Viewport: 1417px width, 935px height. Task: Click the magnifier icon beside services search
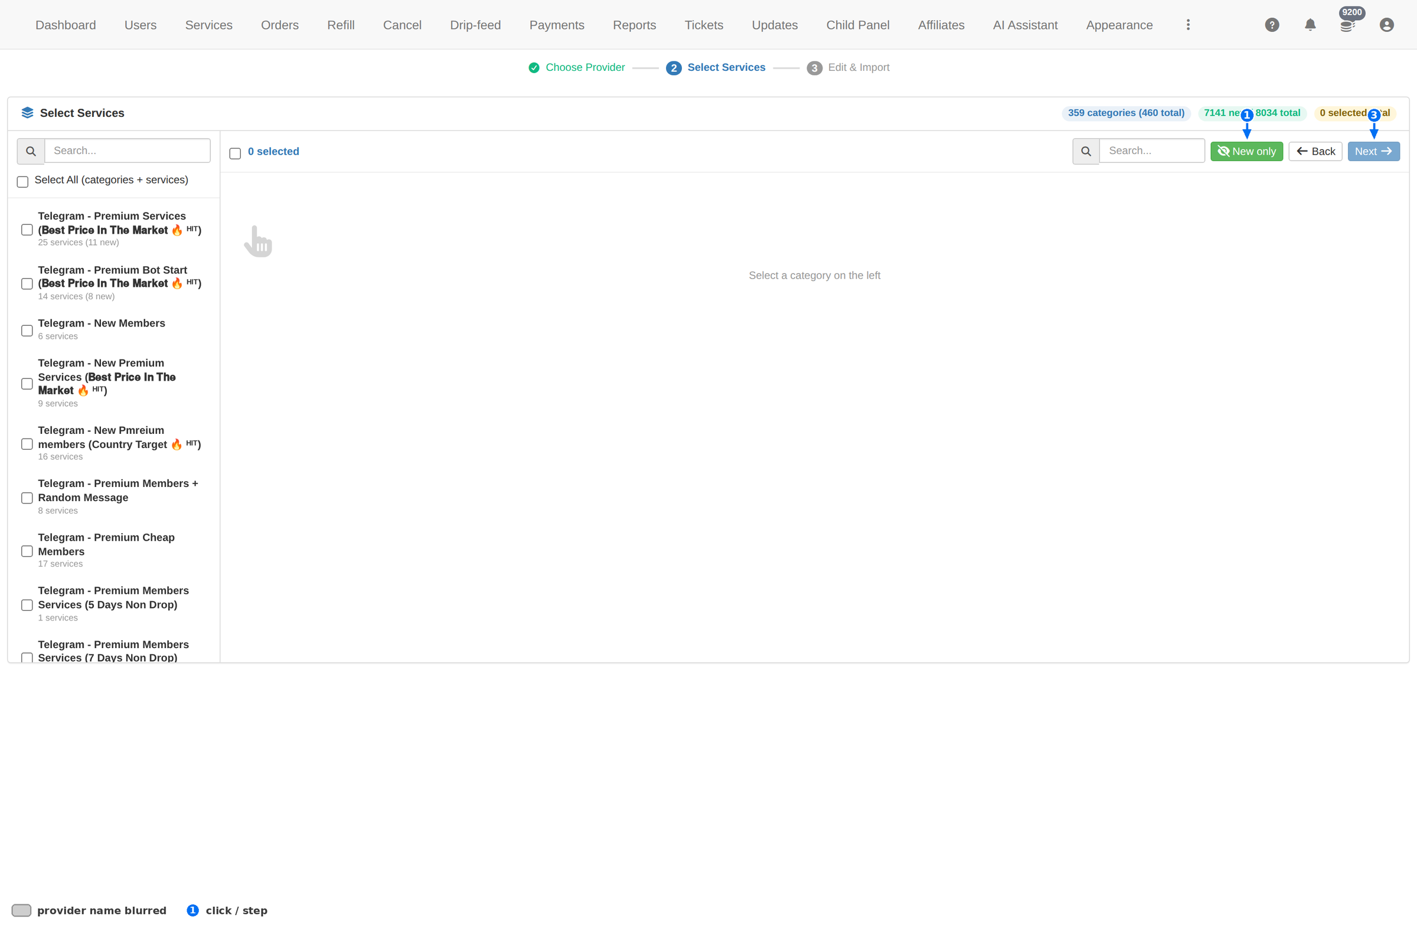coord(1086,151)
